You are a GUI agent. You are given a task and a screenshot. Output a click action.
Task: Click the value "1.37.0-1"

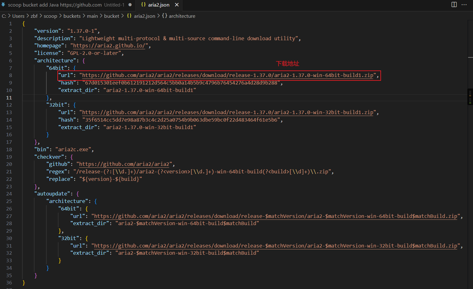point(82,31)
